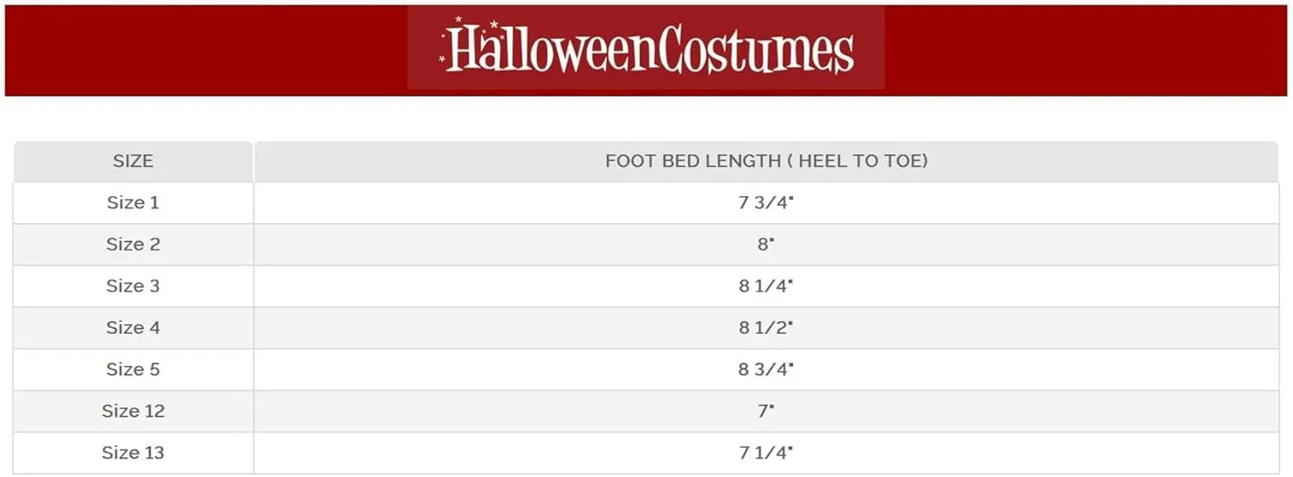This screenshot has height=477, width=1293.
Task: Click the SIZE column header
Action: click(133, 161)
